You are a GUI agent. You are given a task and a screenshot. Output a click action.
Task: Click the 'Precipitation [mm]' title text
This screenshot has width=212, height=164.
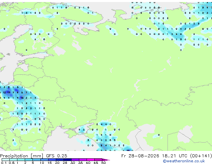pyautogui.click(x=22, y=156)
